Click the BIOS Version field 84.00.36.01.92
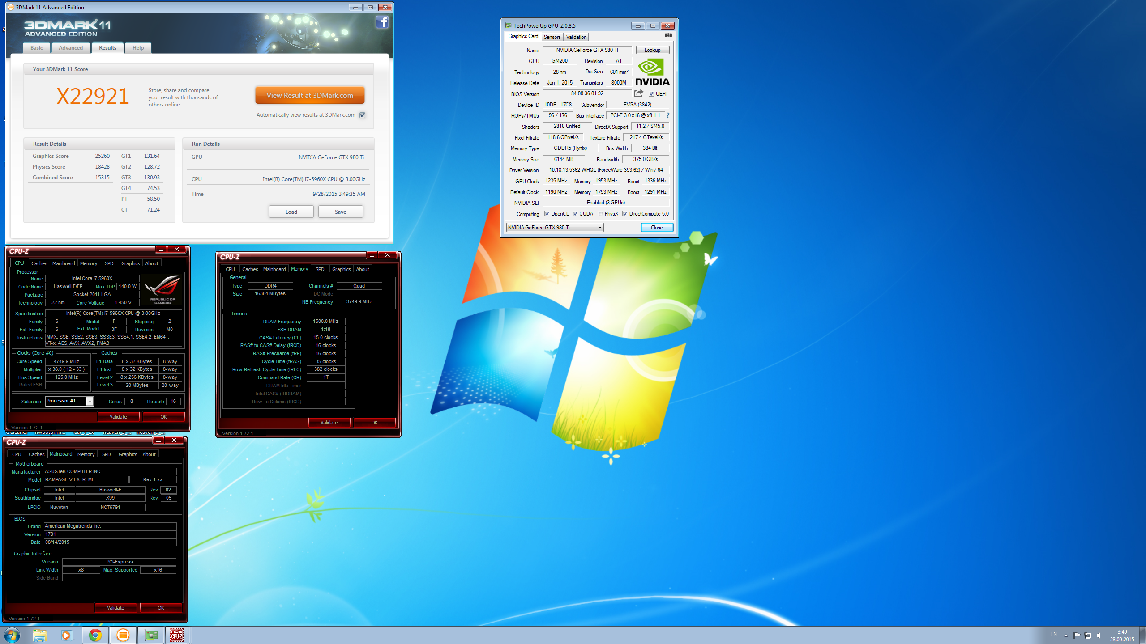This screenshot has height=644, width=1146. click(587, 93)
